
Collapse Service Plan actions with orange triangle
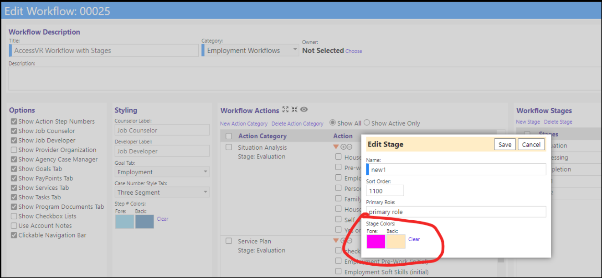point(336,240)
